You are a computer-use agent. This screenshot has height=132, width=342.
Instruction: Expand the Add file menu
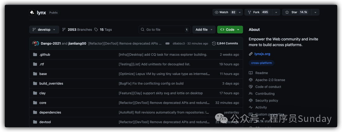[204, 30]
